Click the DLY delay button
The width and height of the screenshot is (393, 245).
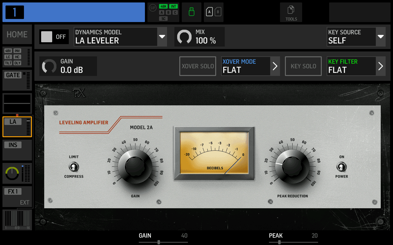[18, 63]
